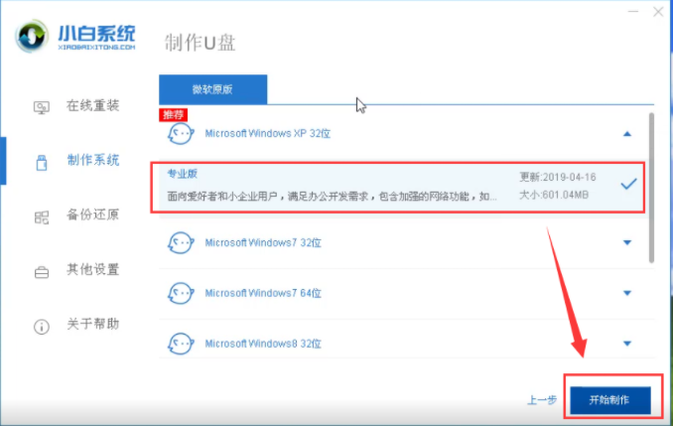Expand the Microsoft Windows7 32位 arrow
This screenshot has height=426, width=673.
[x=627, y=242]
